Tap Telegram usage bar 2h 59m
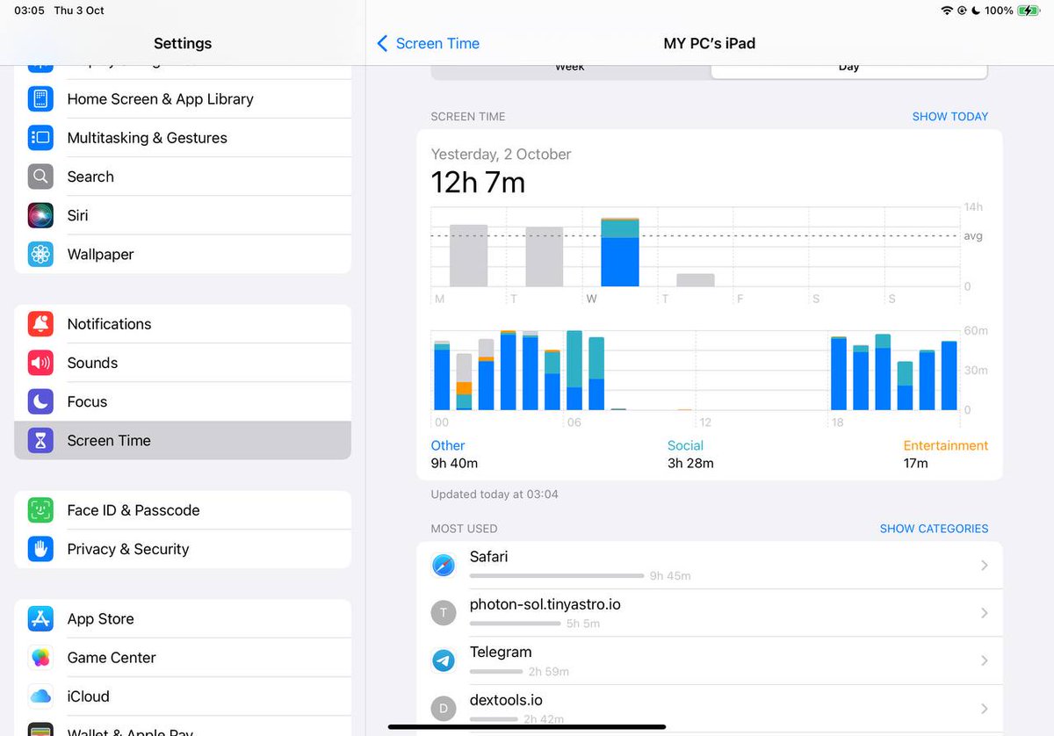Viewport: 1054px width, 736px height. pos(496,671)
